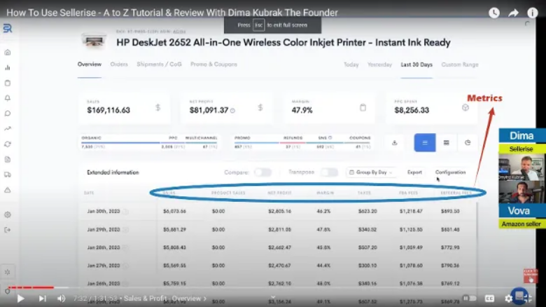Open the Configuration button
546x307 pixels.
click(x=450, y=172)
